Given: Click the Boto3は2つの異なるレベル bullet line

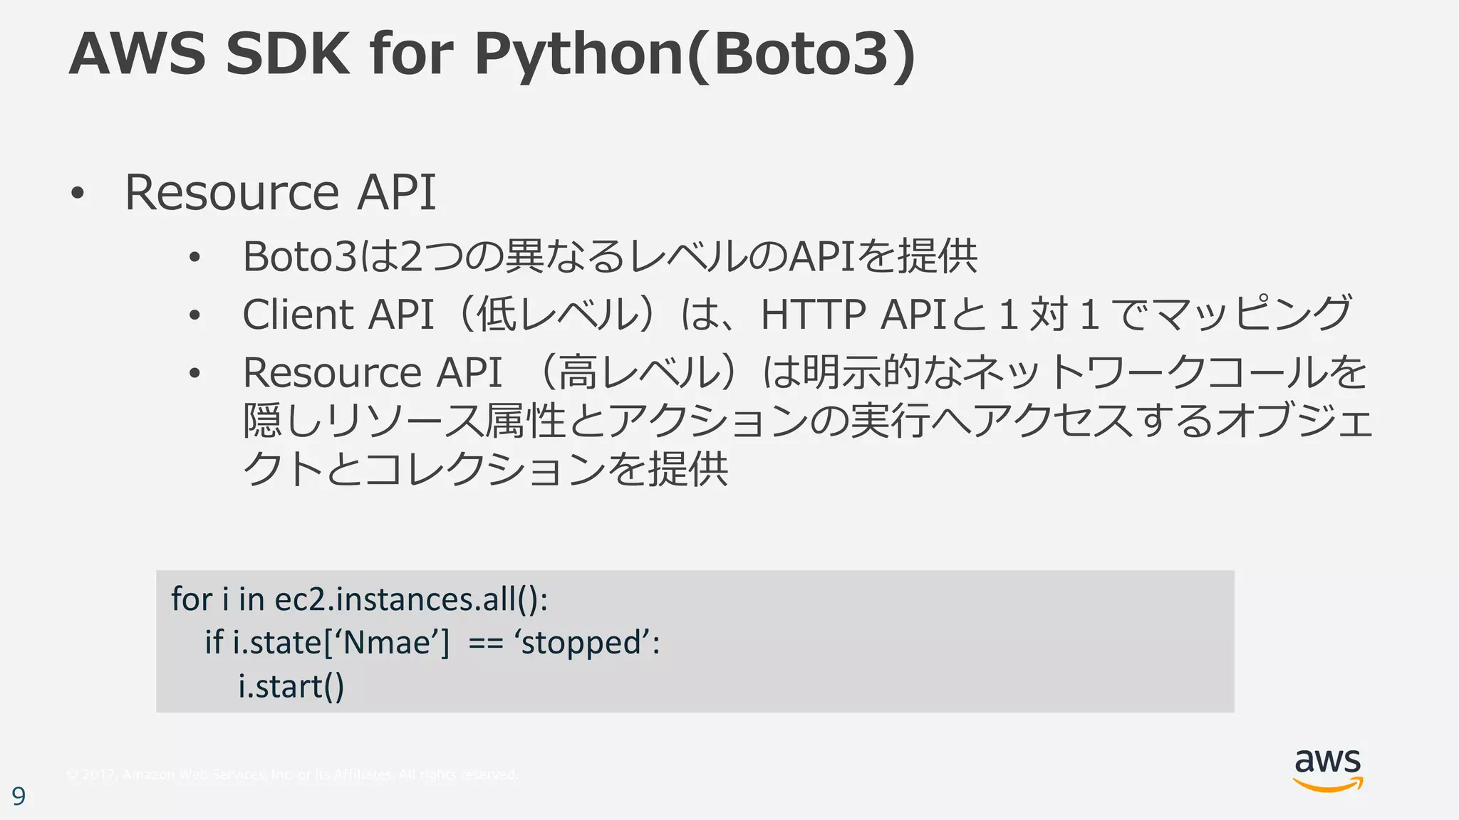Looking at the screenshot, I should (x=610, y=256).
